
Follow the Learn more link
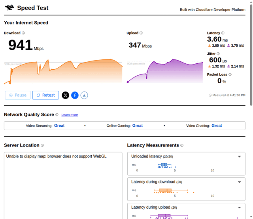click(x=70, y=115)
